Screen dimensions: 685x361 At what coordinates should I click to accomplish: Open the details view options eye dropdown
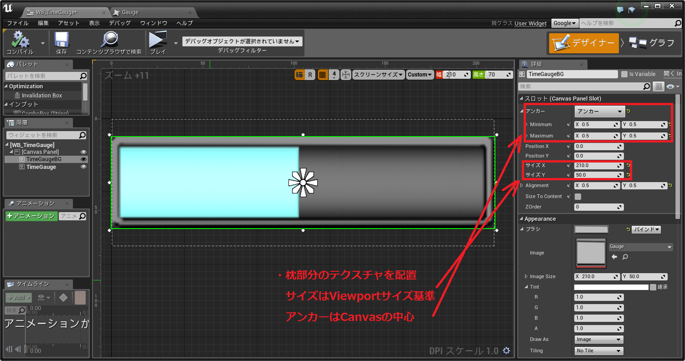coord(672,86)
